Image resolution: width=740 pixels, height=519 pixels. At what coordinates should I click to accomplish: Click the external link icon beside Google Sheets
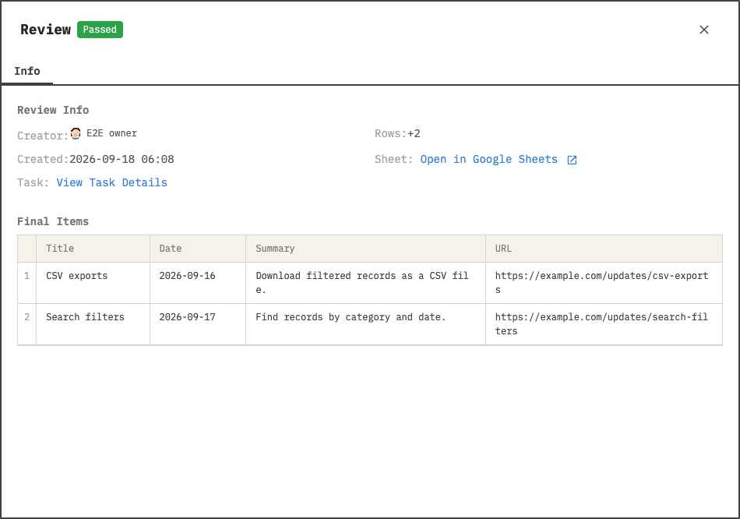[x=572, y=160]
